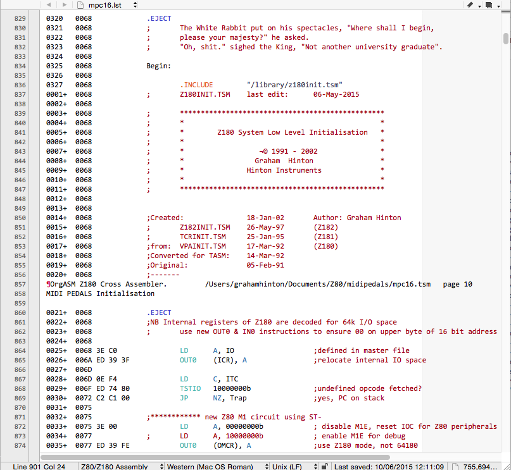Viewport: 511px width, 470px height.
Task: Open the includes popup menu in the navigation bar
Action: (x=493, y=5)
